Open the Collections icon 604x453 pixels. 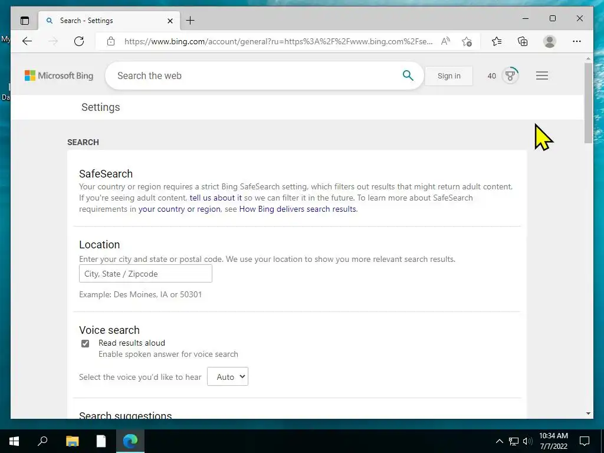523,41
